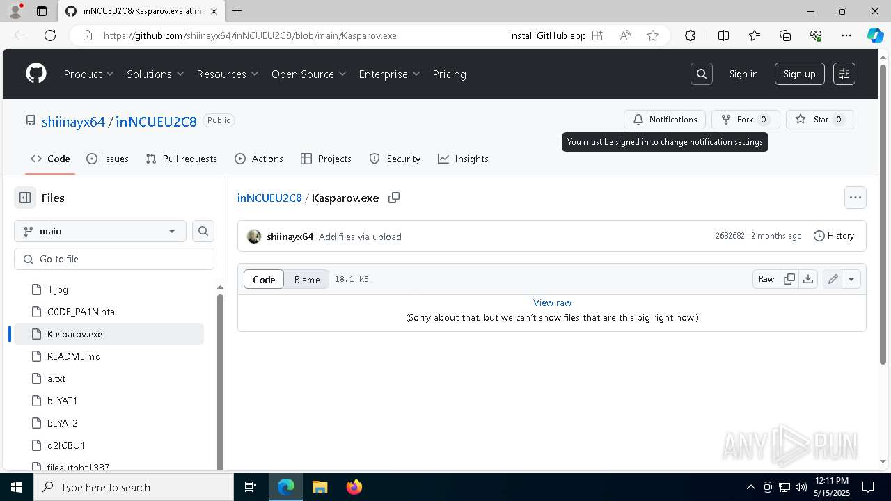Toggle Edge split screen icon
This screenshot has width=891, height=501.
(x=723, y=35)
